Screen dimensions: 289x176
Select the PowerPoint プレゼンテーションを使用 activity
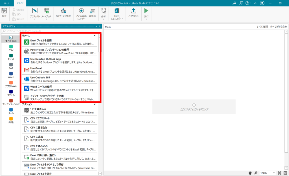coord(60,51)
